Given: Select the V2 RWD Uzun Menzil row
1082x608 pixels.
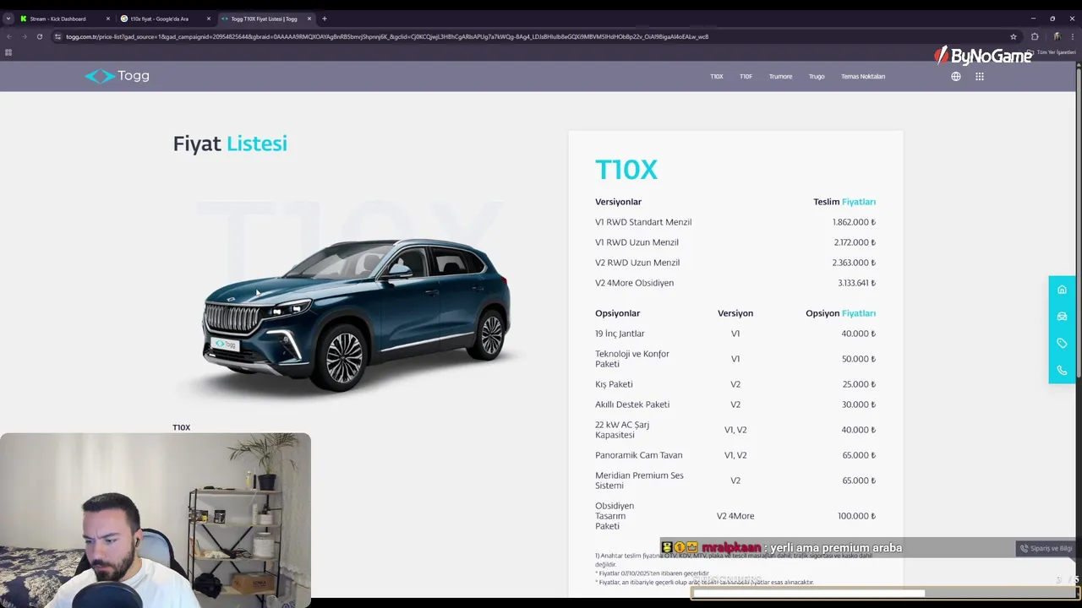Looking at the screenshot, I should coord(735,263).
